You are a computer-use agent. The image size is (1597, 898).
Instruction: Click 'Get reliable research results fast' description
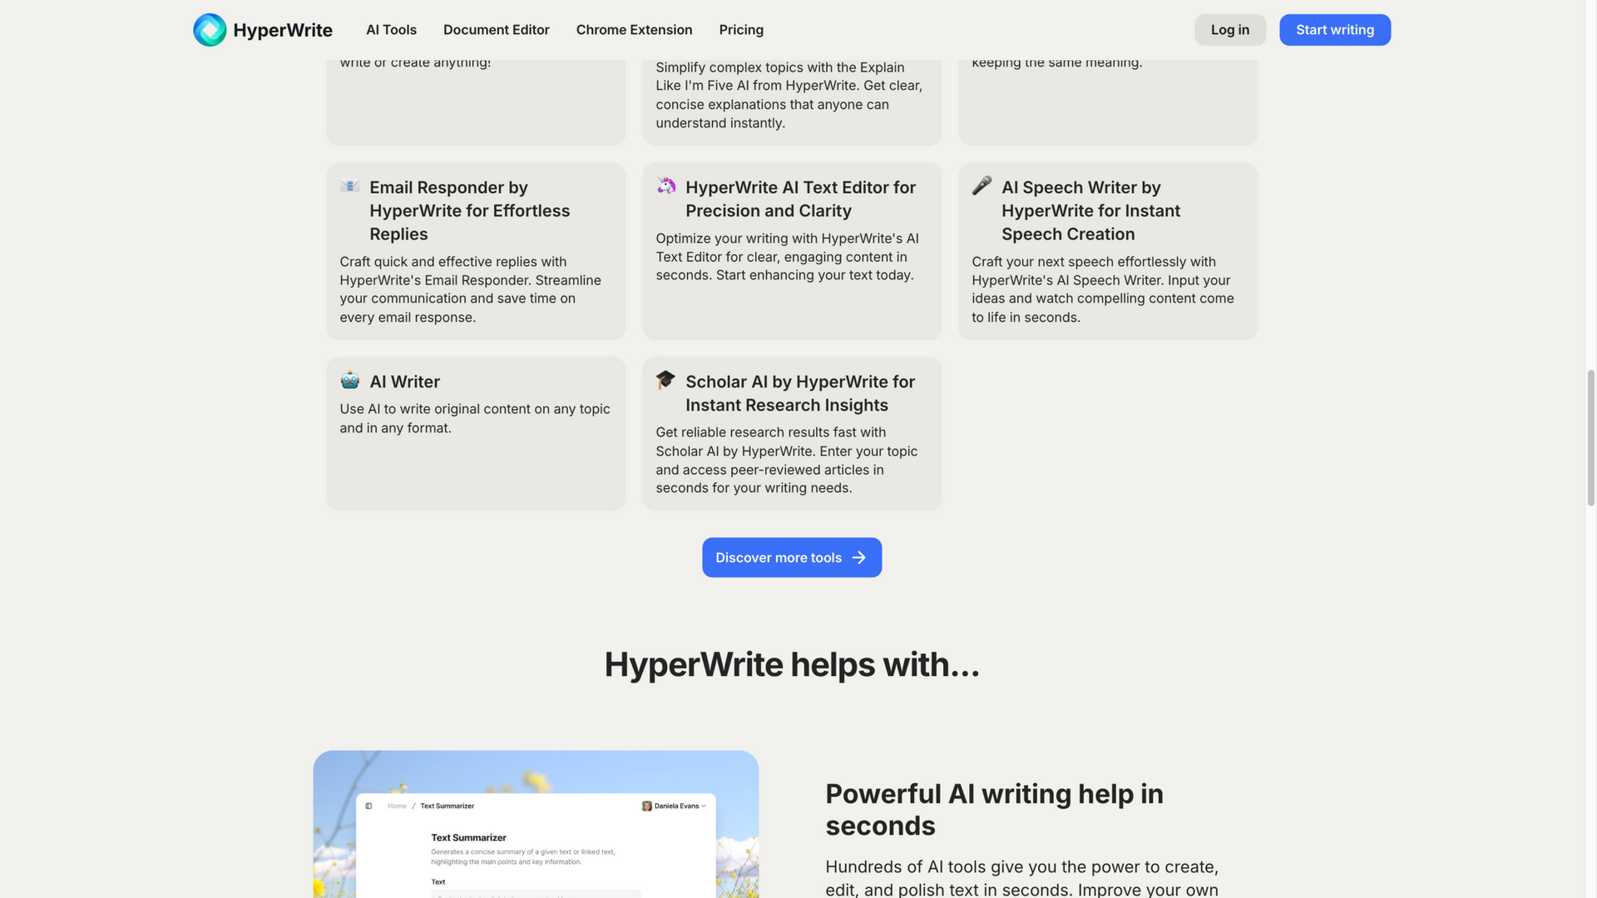click(x=787, y=460)
